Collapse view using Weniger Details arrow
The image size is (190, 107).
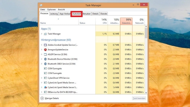(42, 98)
